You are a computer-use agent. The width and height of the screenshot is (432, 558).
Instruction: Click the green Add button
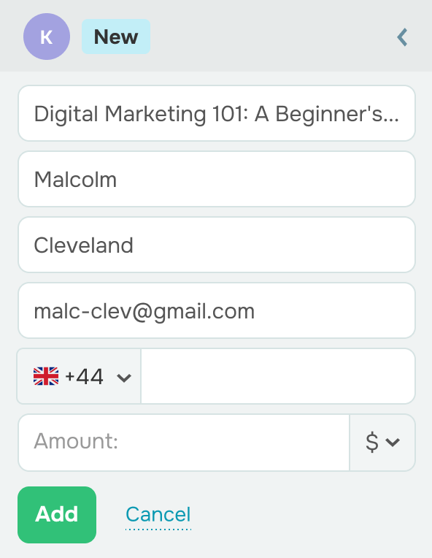[x=57, y=515]
